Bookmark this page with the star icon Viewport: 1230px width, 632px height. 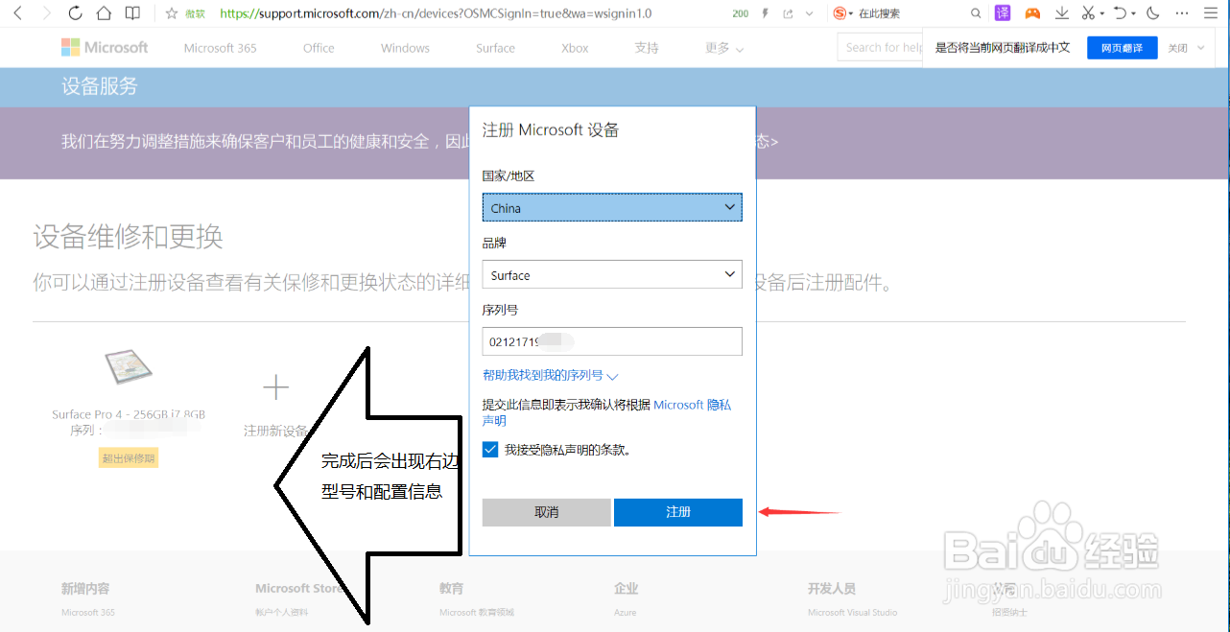click(172, 13)
